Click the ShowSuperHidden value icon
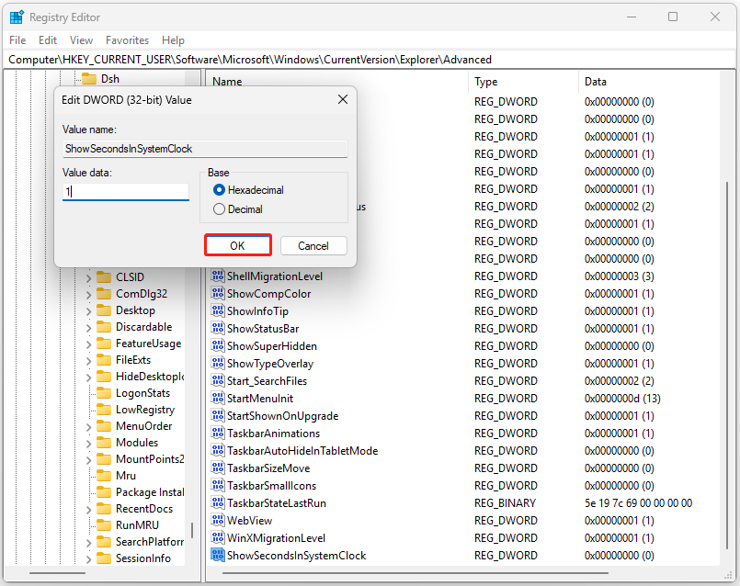This screenshot has height=586, width=740. (x=218, y=345)
